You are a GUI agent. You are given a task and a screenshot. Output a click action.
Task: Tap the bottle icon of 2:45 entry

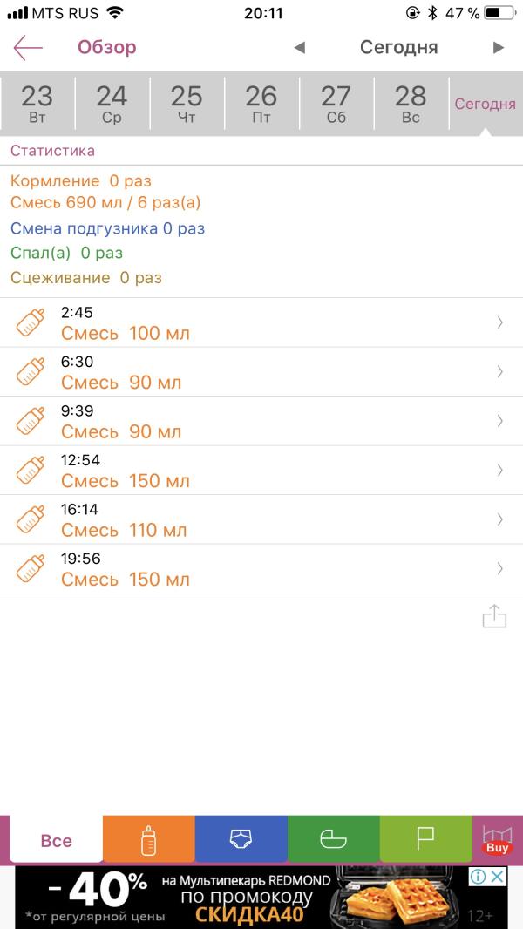[x=30, y=323]
